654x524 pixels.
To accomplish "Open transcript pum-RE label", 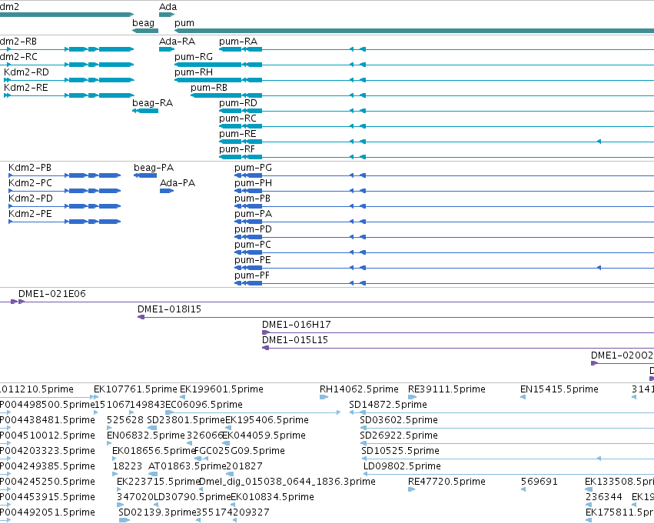I will (x=237, y=135).
